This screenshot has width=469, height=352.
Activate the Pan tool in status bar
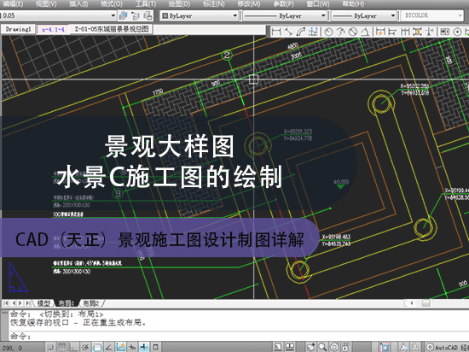tap(310, 347)
